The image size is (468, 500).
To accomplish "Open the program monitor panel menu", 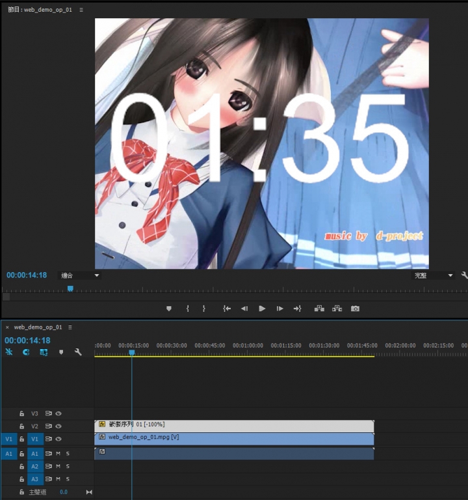I will tap(81, 10).
